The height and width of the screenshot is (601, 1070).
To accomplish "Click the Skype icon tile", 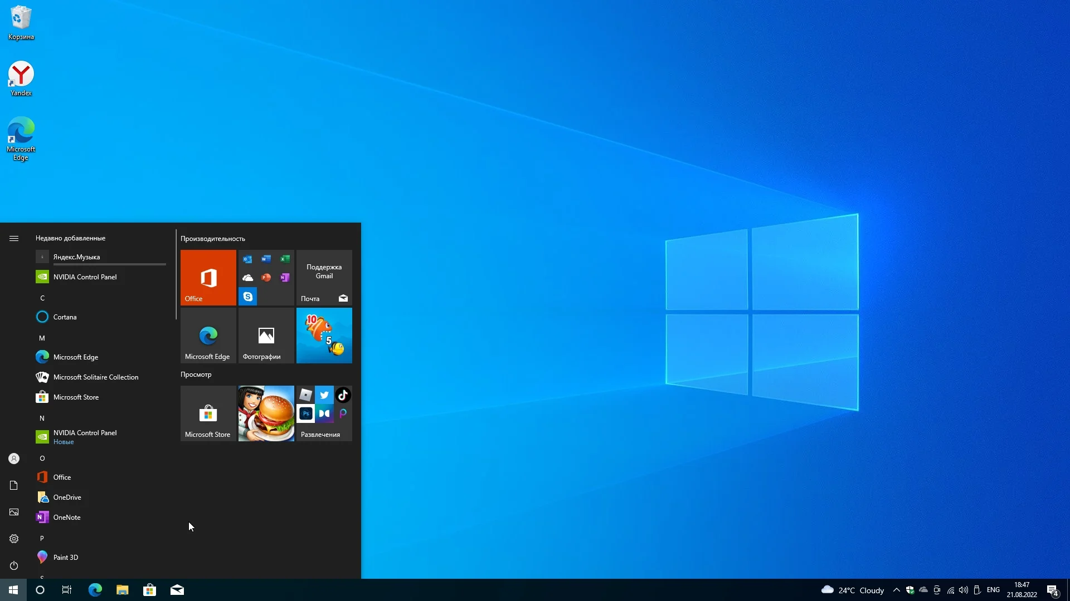I will [248, 297].
